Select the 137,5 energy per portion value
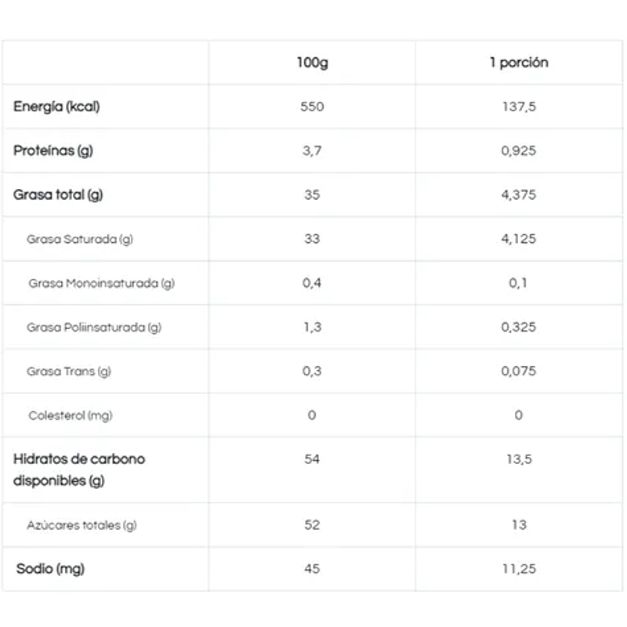 (518, 107)
